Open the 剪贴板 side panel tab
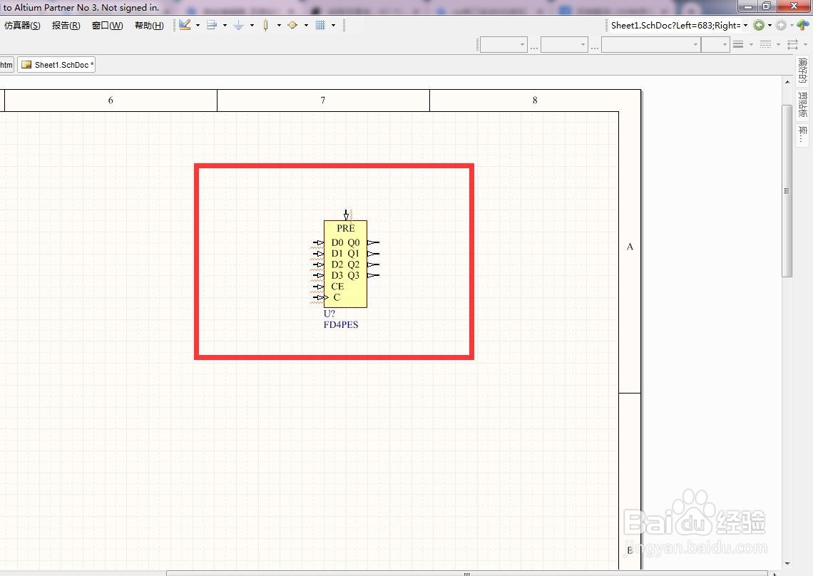Viewport: 813px width, 576px height. pos(802,105)
